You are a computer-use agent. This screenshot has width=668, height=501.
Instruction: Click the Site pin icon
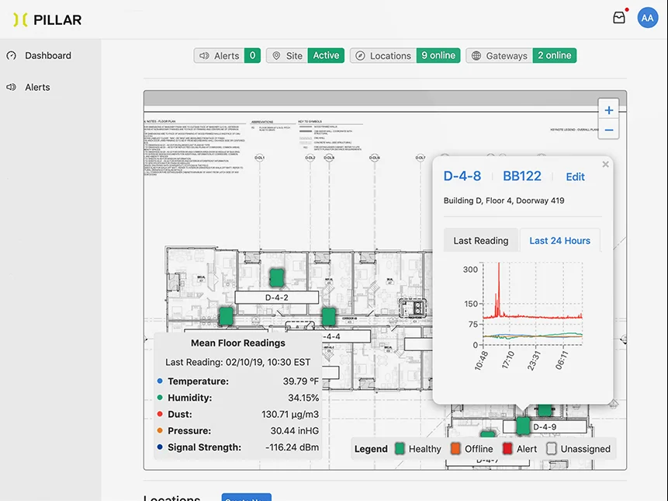pyautogui.click(x=276, y=55)
